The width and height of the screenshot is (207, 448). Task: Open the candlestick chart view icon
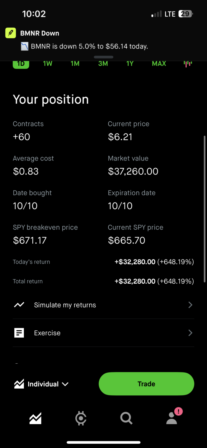click(188, 64)
